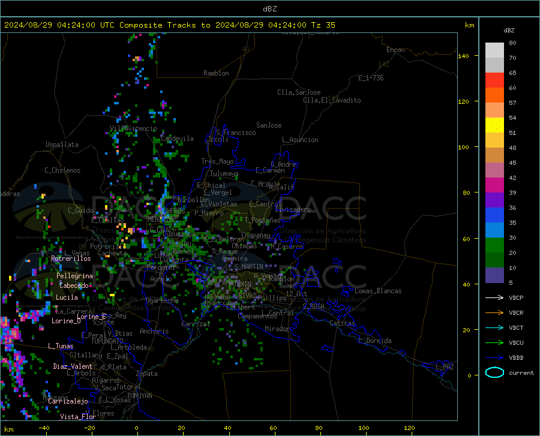The image size is (540, 436).
Task: Click the blue VBBB arrow legend icon
Action: [x=494, y=358]
